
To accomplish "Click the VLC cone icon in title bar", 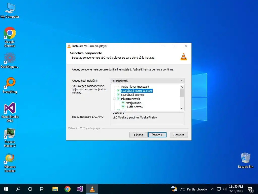I will (x=69, y=46).
